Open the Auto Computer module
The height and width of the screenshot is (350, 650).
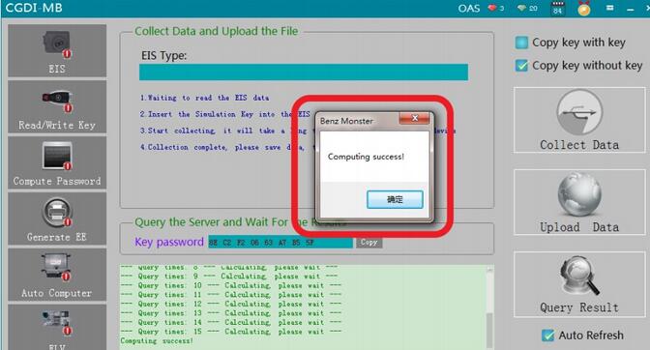pyautogui.click(x=57, y=275)
